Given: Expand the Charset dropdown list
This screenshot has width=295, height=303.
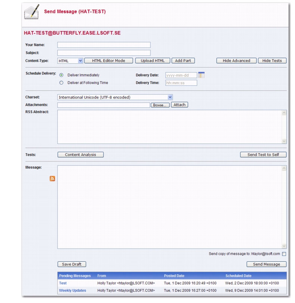Looking at the screenshot, I should point(115,97).
